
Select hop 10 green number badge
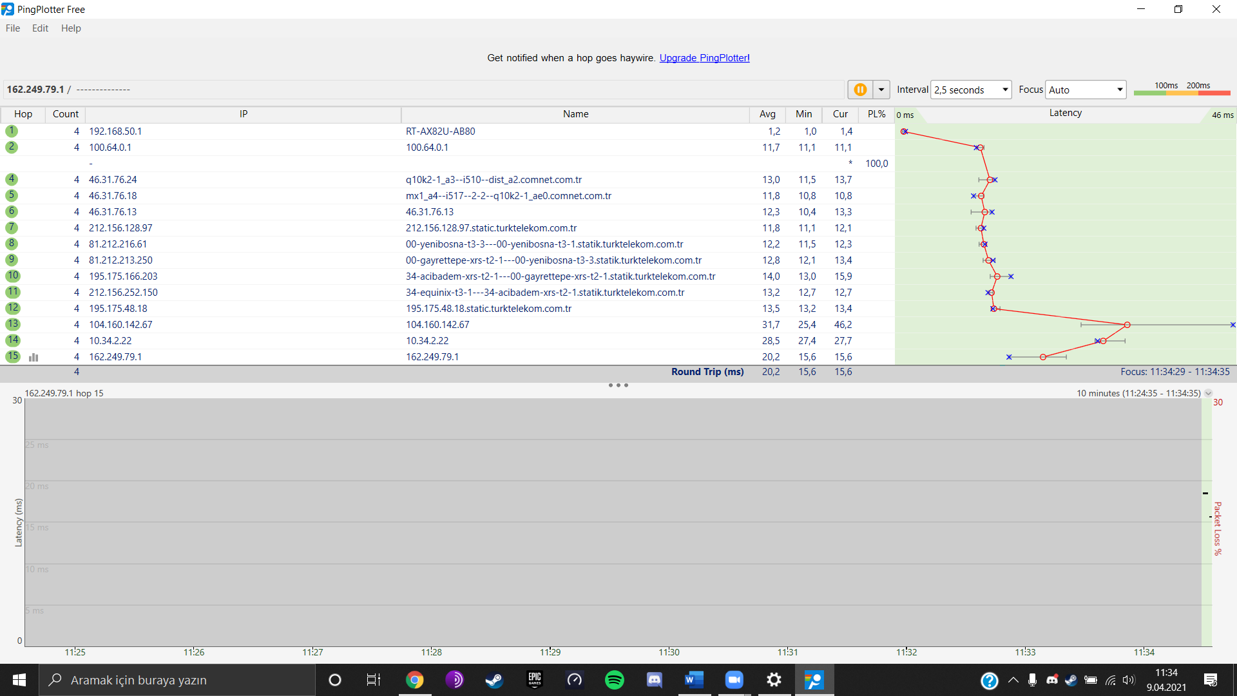click(x=13, y=276)
